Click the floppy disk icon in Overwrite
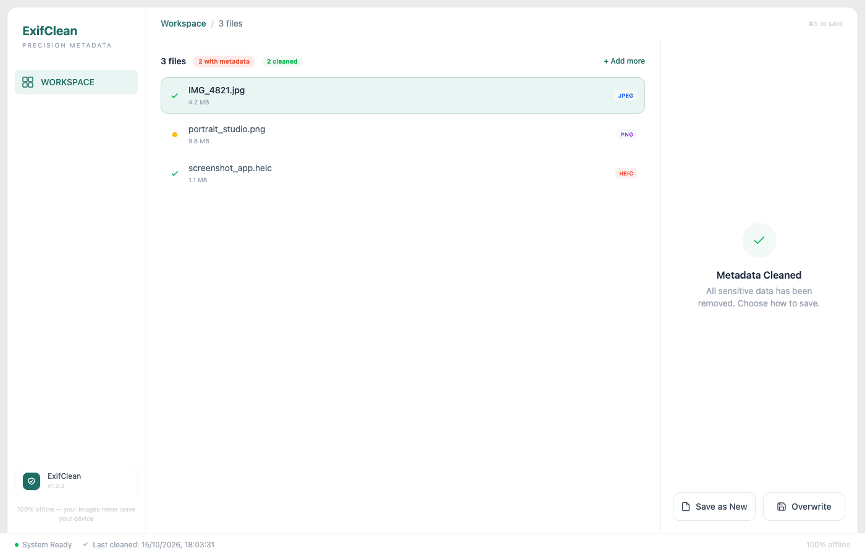The width and height of the screenshot is (865, 556). coord(782,507)
